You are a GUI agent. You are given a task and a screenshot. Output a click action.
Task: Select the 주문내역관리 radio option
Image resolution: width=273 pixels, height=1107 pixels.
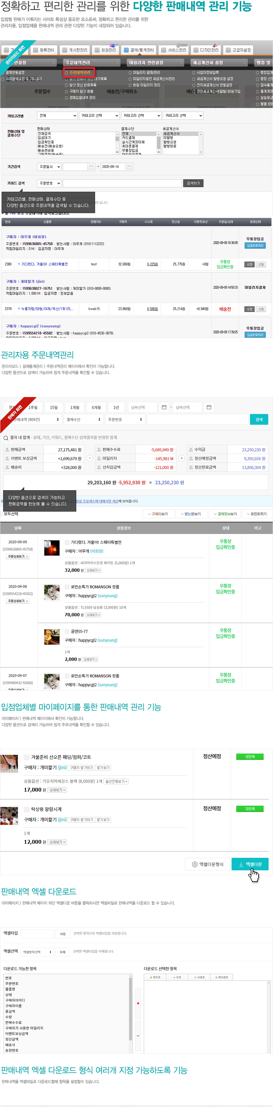coord(66,73)
